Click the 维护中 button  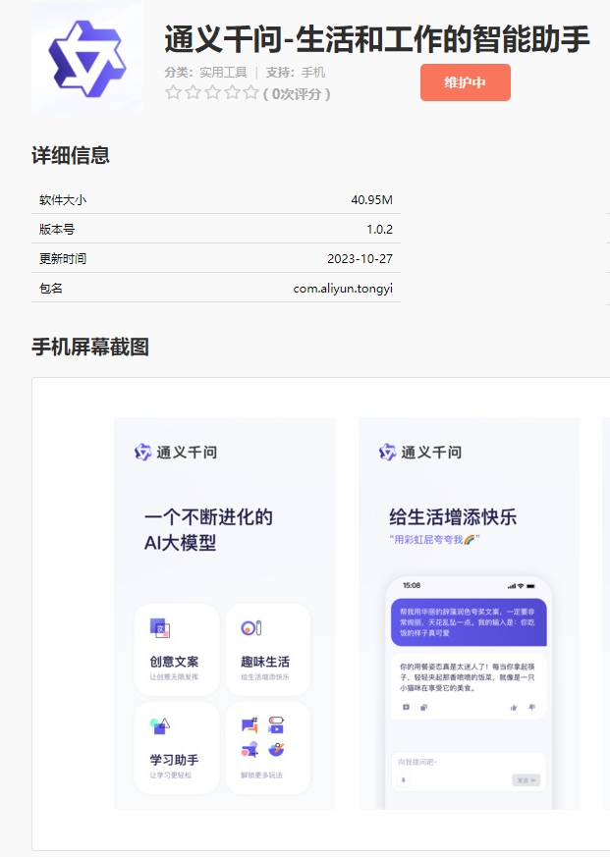click(x=465, y=82)
